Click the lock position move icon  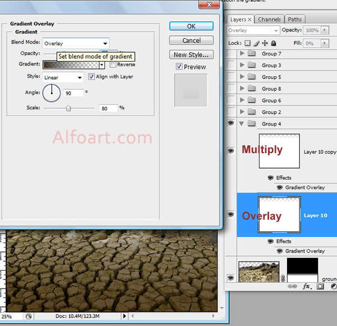tap(265, 43)
